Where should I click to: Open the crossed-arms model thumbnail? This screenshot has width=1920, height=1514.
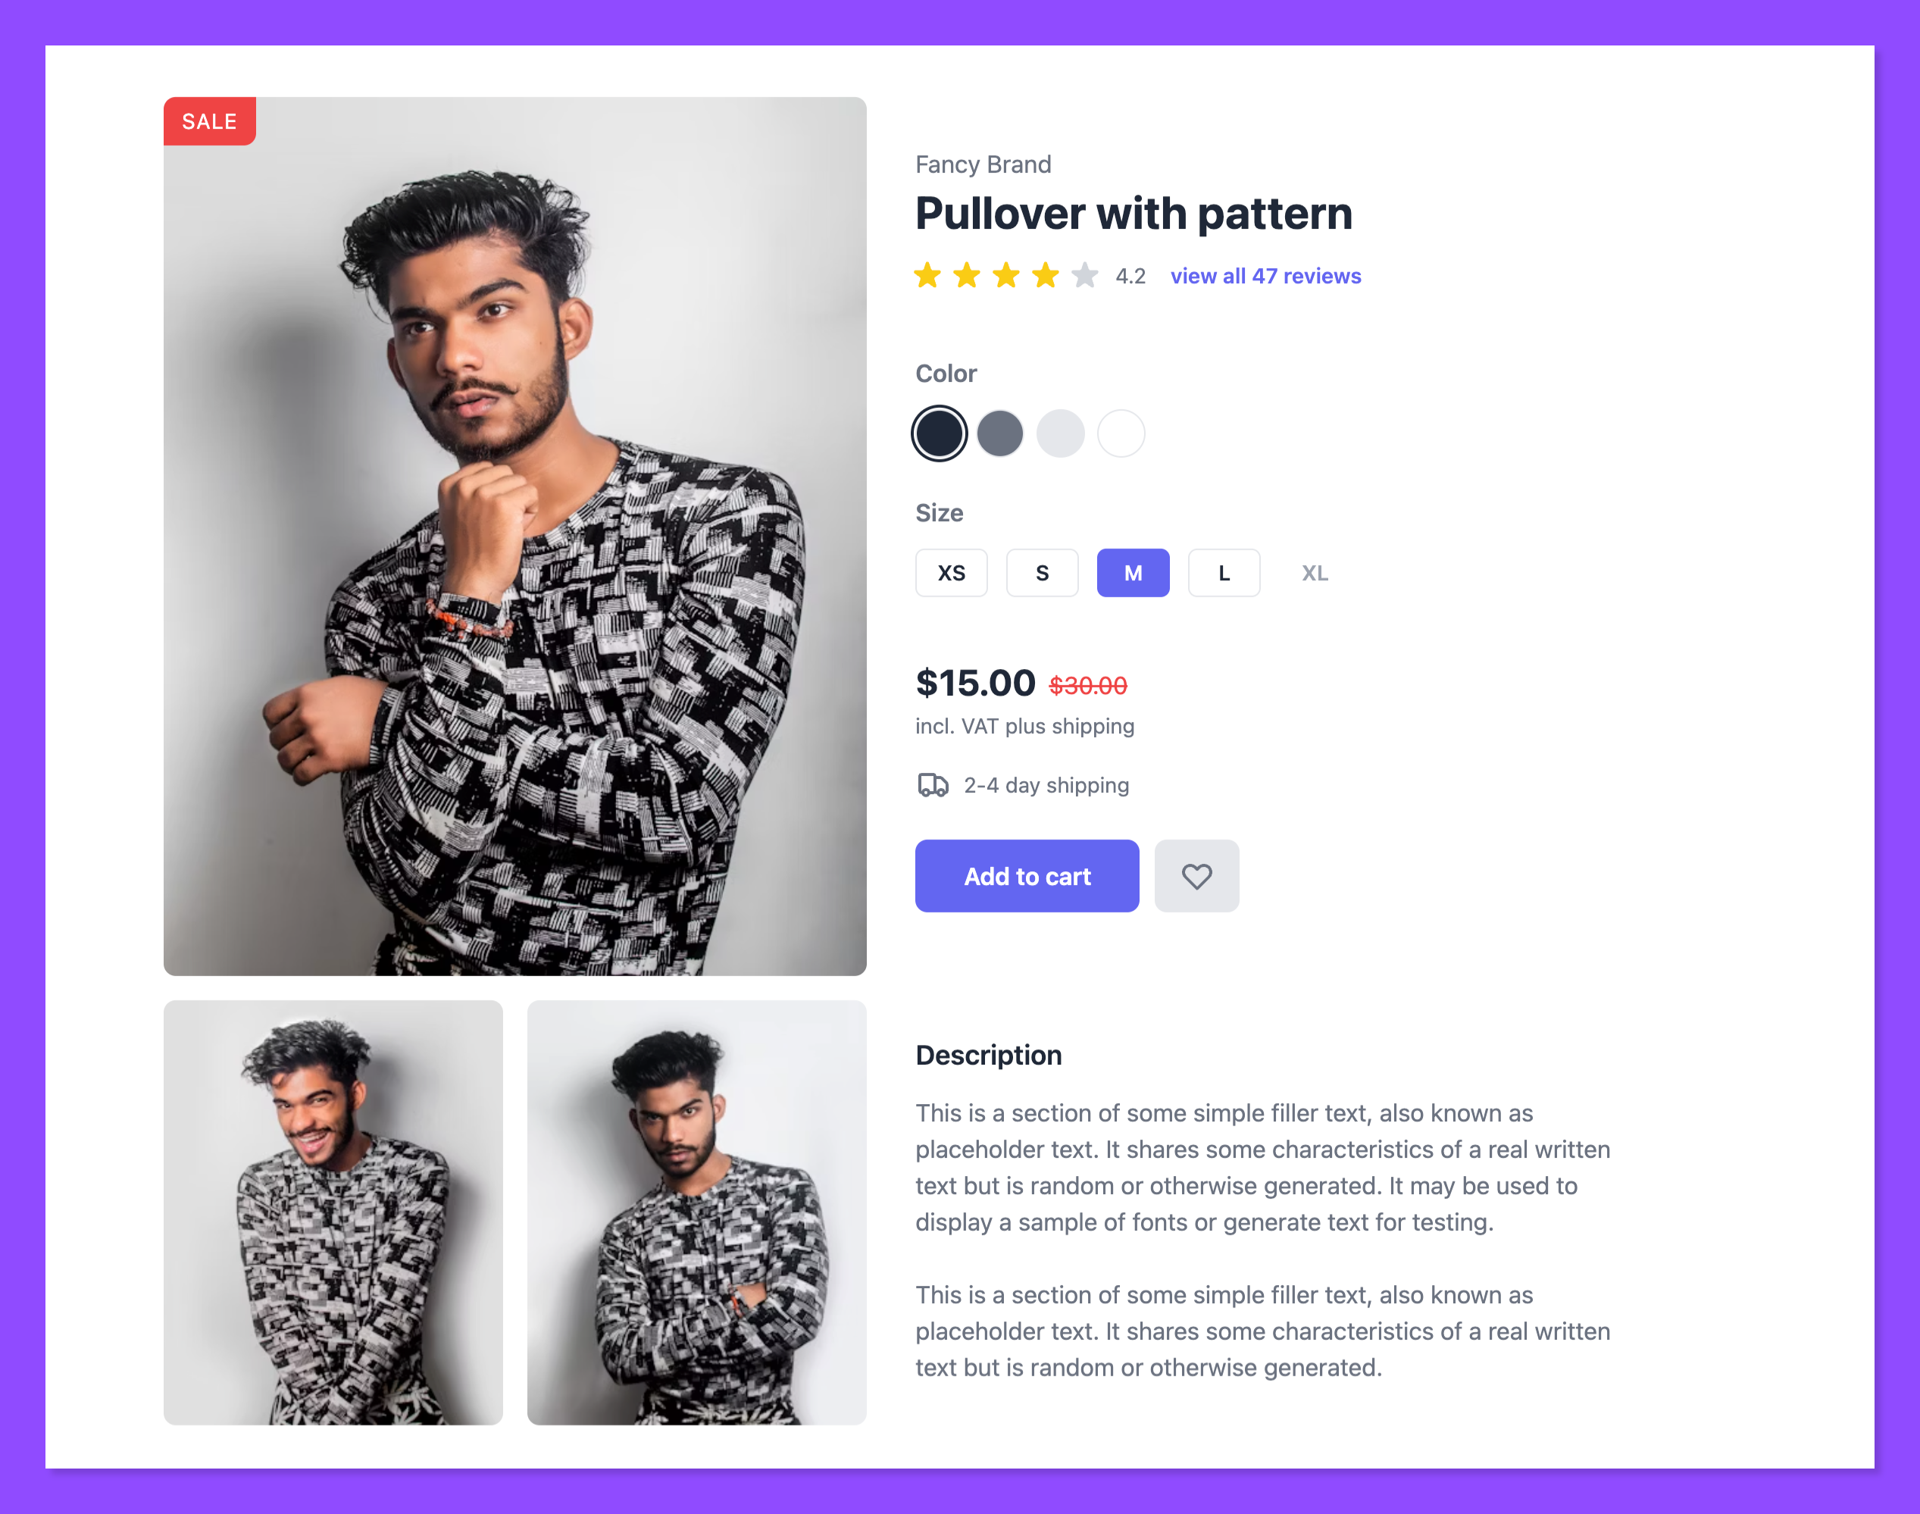click(697, 1212)
